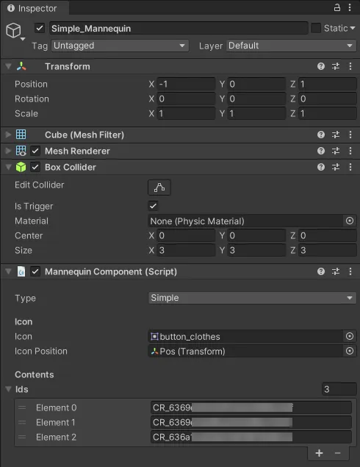Open object picker for button_clothes icon field

350,336
